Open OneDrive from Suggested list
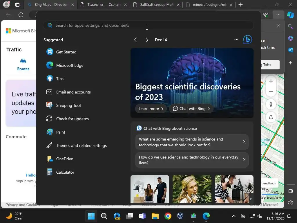 [60, 159]
